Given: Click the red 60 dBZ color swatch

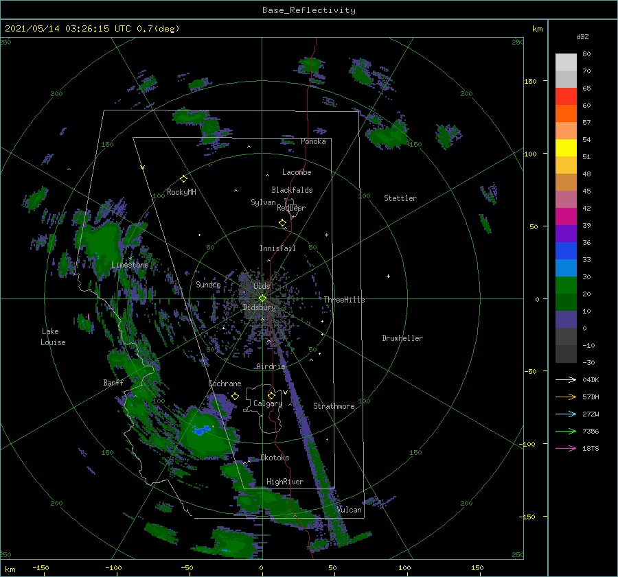Looking at the screenshot, I should 566,97.
